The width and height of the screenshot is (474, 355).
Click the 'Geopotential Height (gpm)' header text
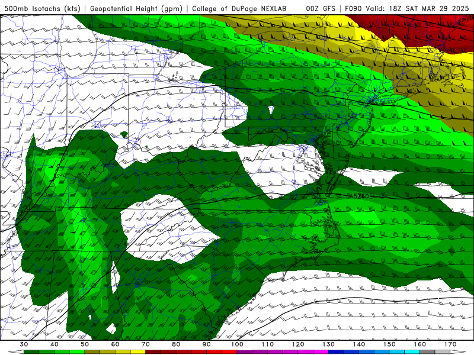(x=136, y=8)
